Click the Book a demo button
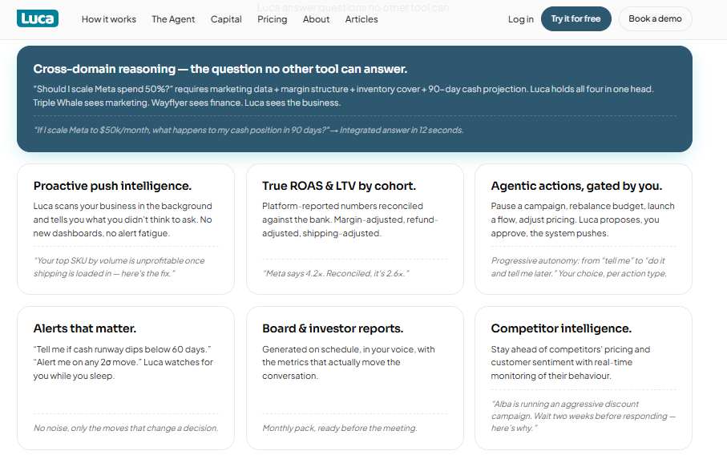727x467 pixels. [x=655, y=19]
